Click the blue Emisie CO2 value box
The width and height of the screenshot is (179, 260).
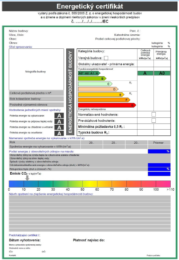click(x=159, y=174)
